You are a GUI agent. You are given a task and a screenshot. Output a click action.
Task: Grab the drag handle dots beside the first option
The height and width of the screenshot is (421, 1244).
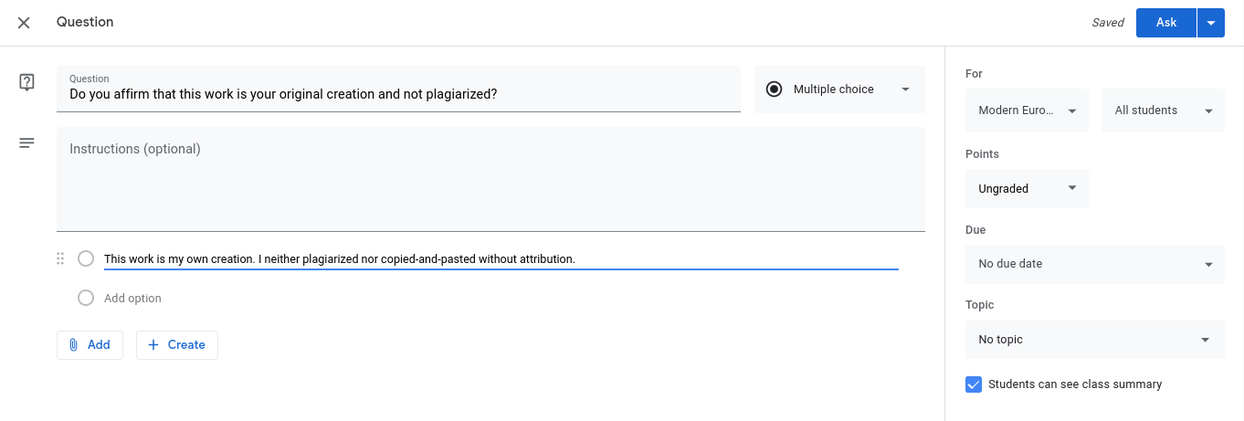pos(60,258)
